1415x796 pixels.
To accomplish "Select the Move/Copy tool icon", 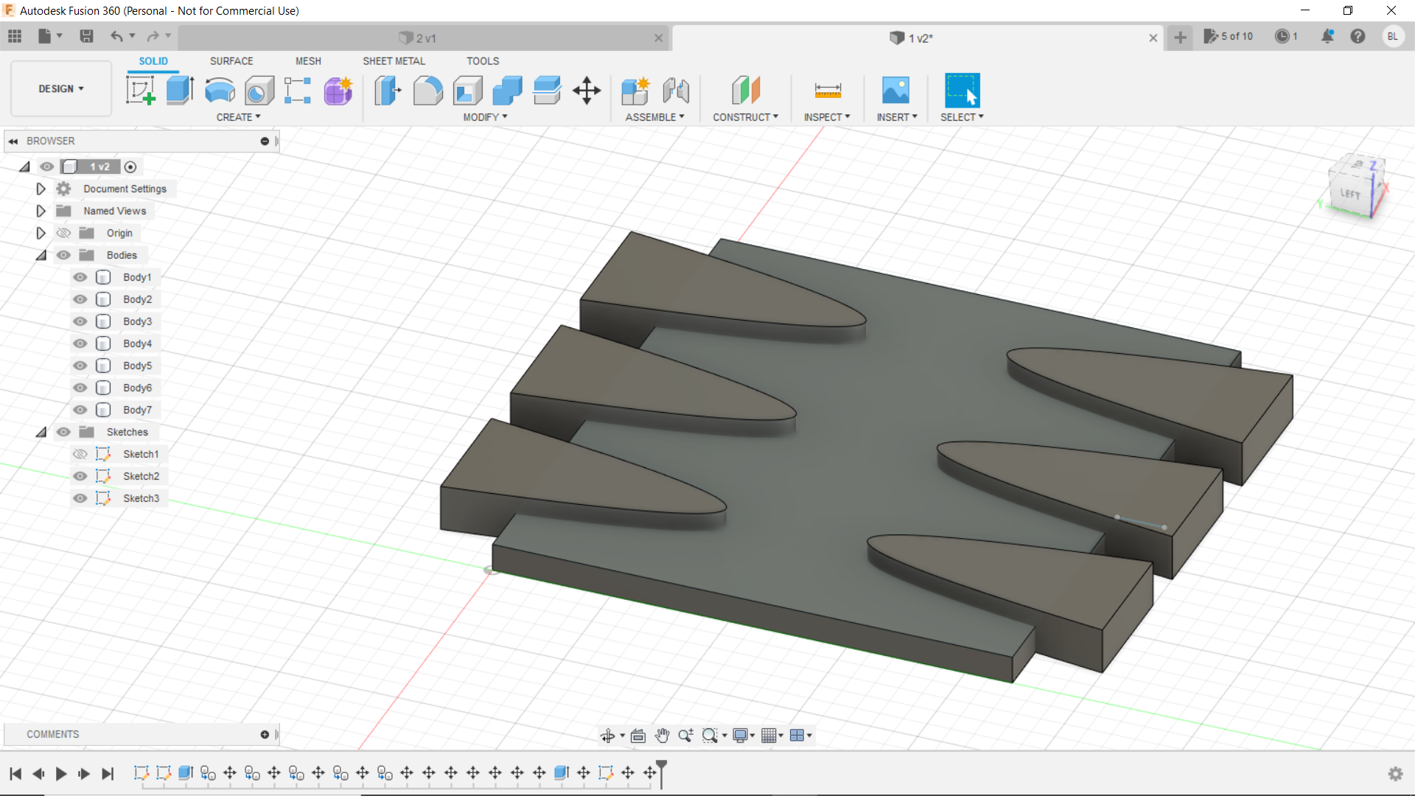I will (x=587, y=91).
